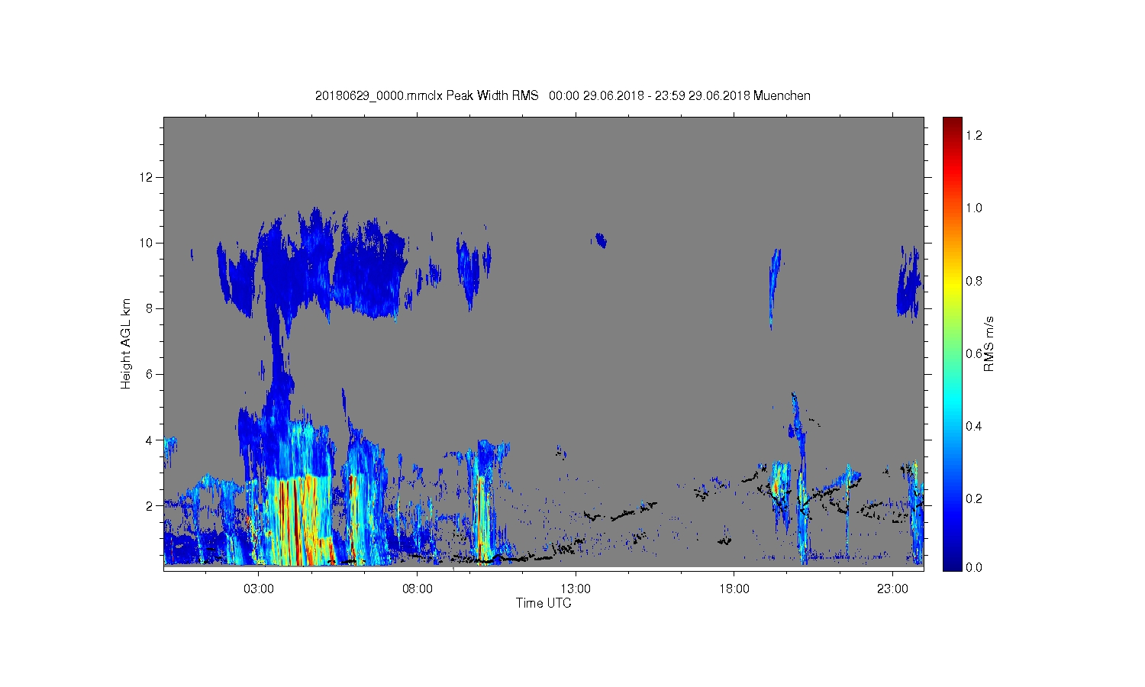1145x687 pixels.
Task: Click the 'Height AGL km' axis title
Action: [x=126, y=343]
